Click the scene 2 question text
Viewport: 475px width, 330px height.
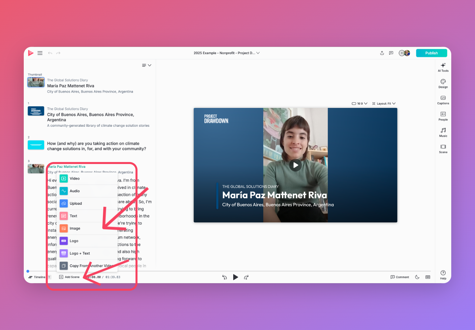(97, 146)
